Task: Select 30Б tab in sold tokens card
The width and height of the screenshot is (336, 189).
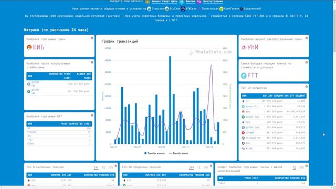Action: click(x=206, y=167)
